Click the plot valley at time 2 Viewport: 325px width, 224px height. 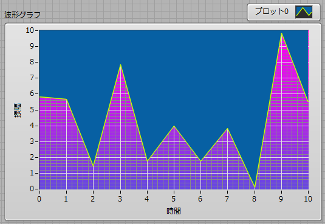coord(94,166)
